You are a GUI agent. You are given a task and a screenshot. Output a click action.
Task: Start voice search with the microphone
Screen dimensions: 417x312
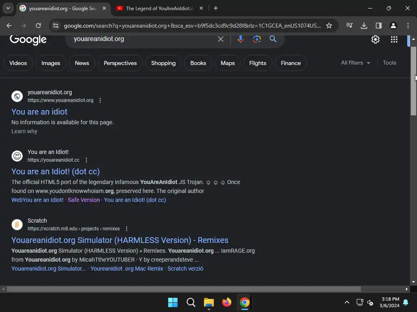pyautogui.click(x=240, y=39)
